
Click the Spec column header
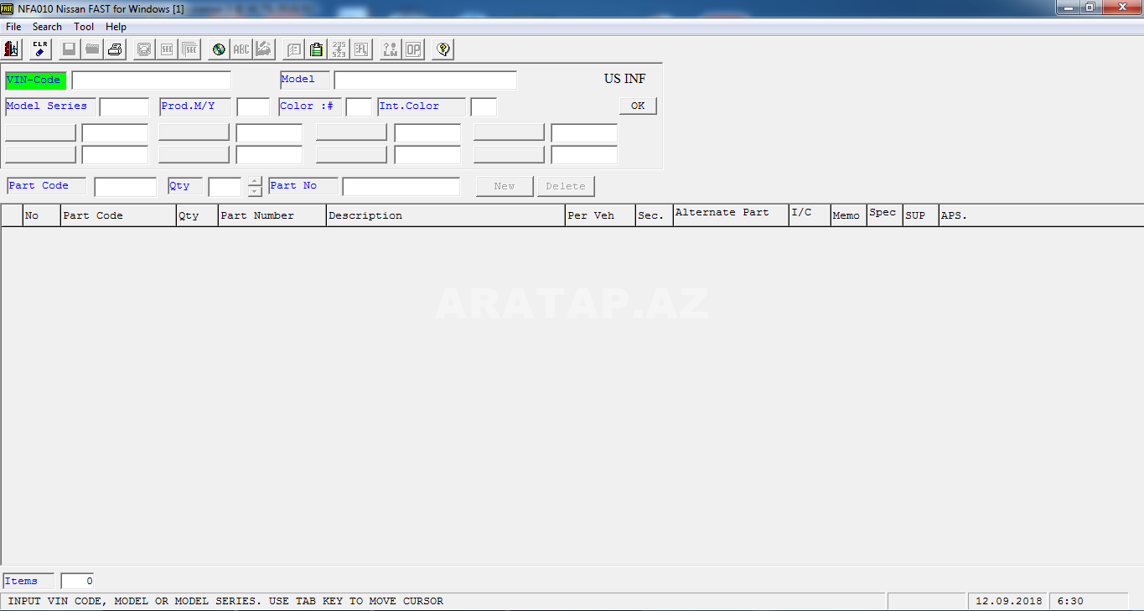coord(885,215)
